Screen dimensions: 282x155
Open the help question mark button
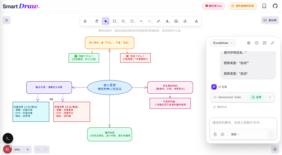click(275, 149)
